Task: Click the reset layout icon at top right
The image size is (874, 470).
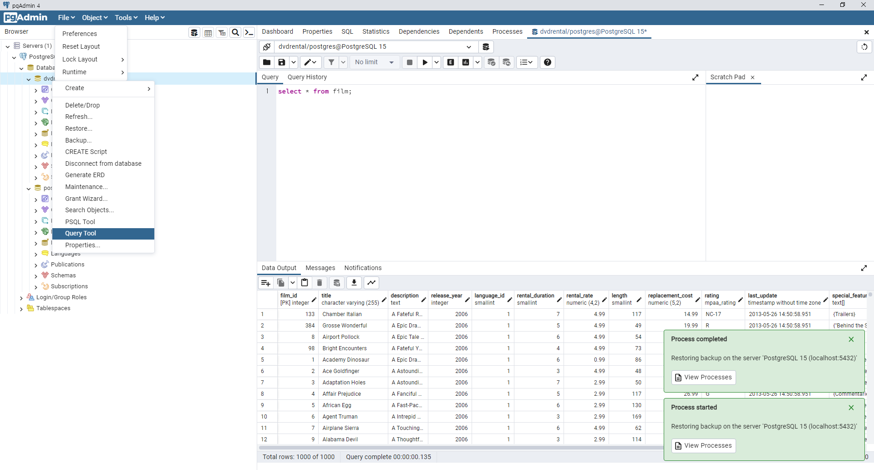Action: pyautogui.click(x=864, y=47)
